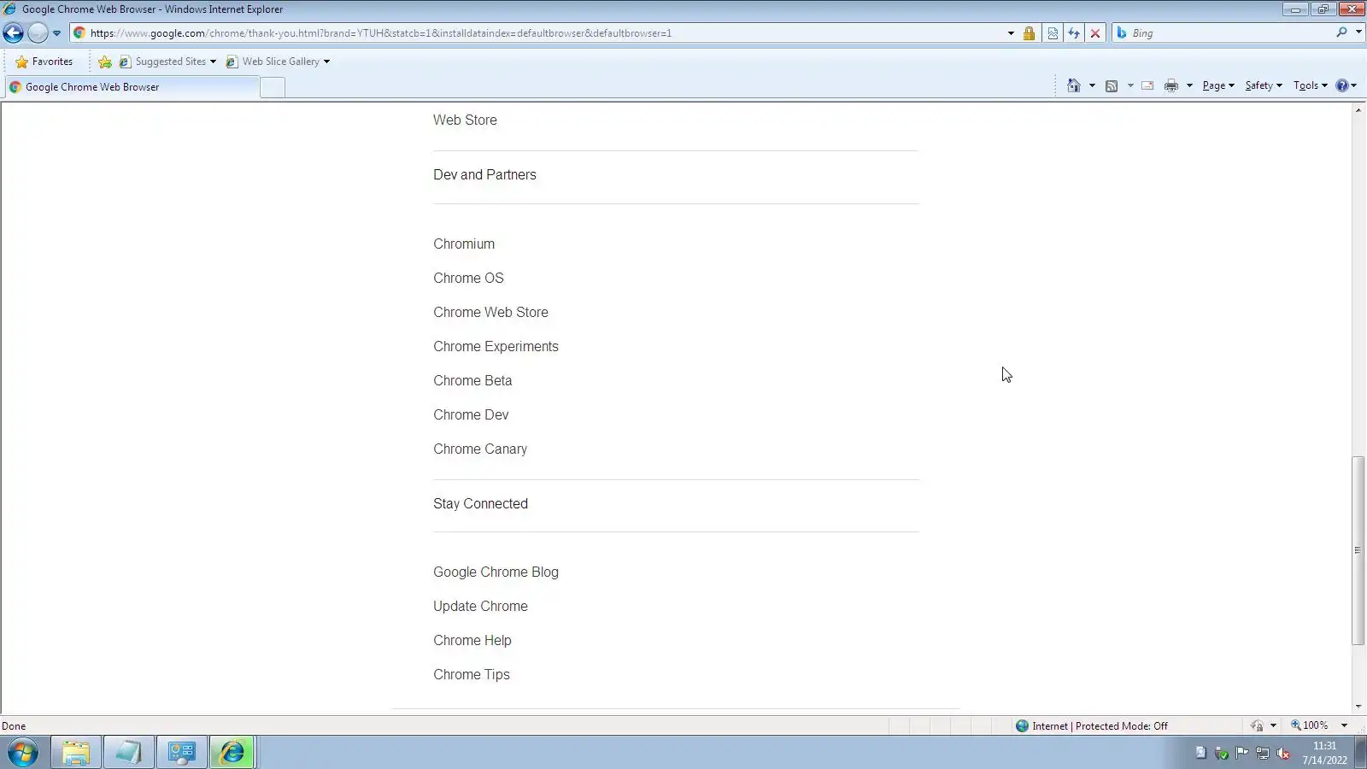Go to the Chrome Beta link
This screenshot has height=769, width=1367.
(472, 381)
